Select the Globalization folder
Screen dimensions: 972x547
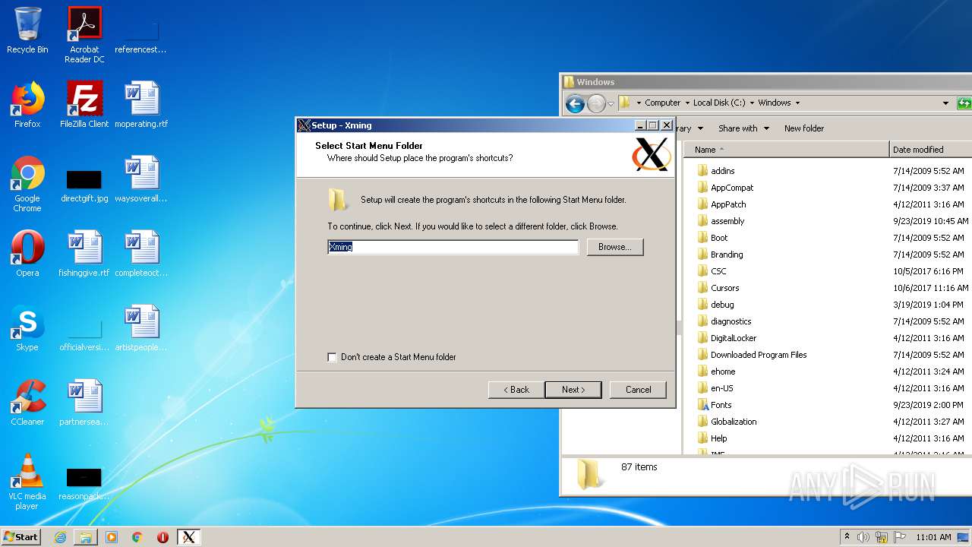[734, 422]
